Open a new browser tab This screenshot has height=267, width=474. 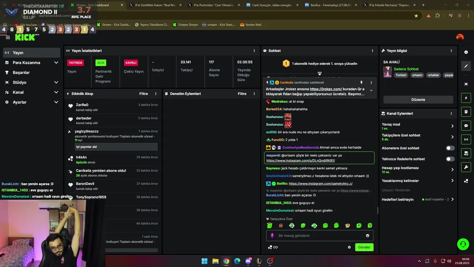(x=423, y=5)
